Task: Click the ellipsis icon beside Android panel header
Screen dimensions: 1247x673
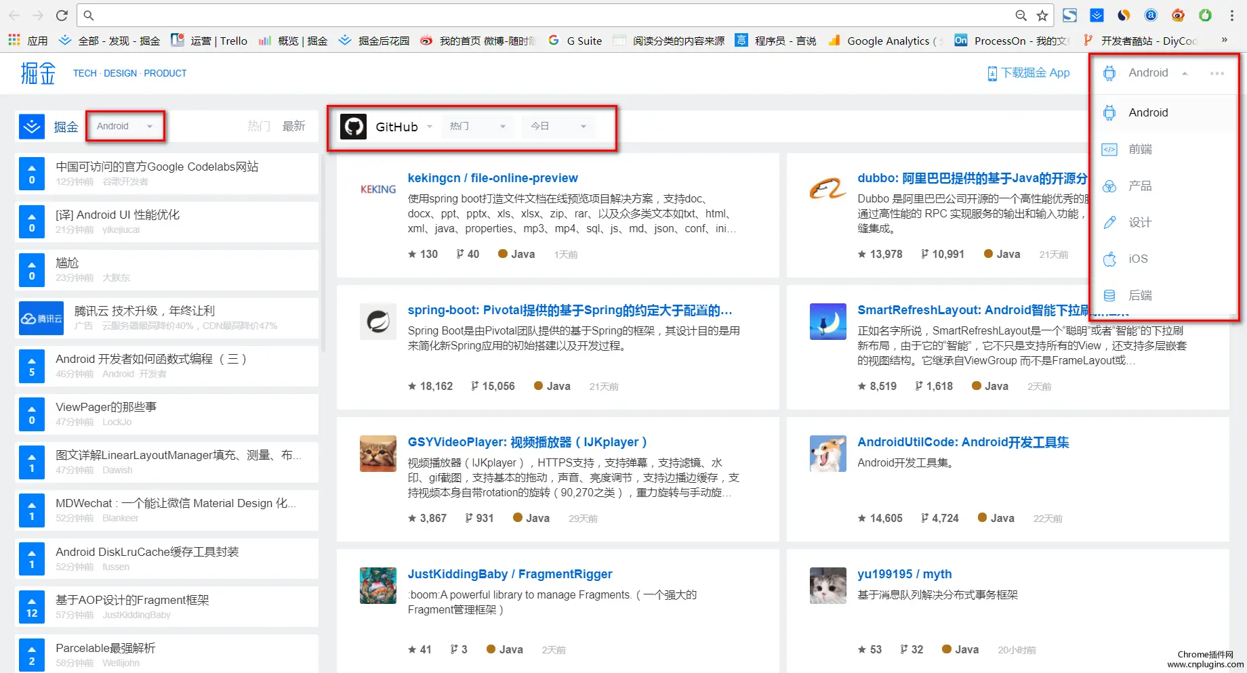Action: 1217,73
